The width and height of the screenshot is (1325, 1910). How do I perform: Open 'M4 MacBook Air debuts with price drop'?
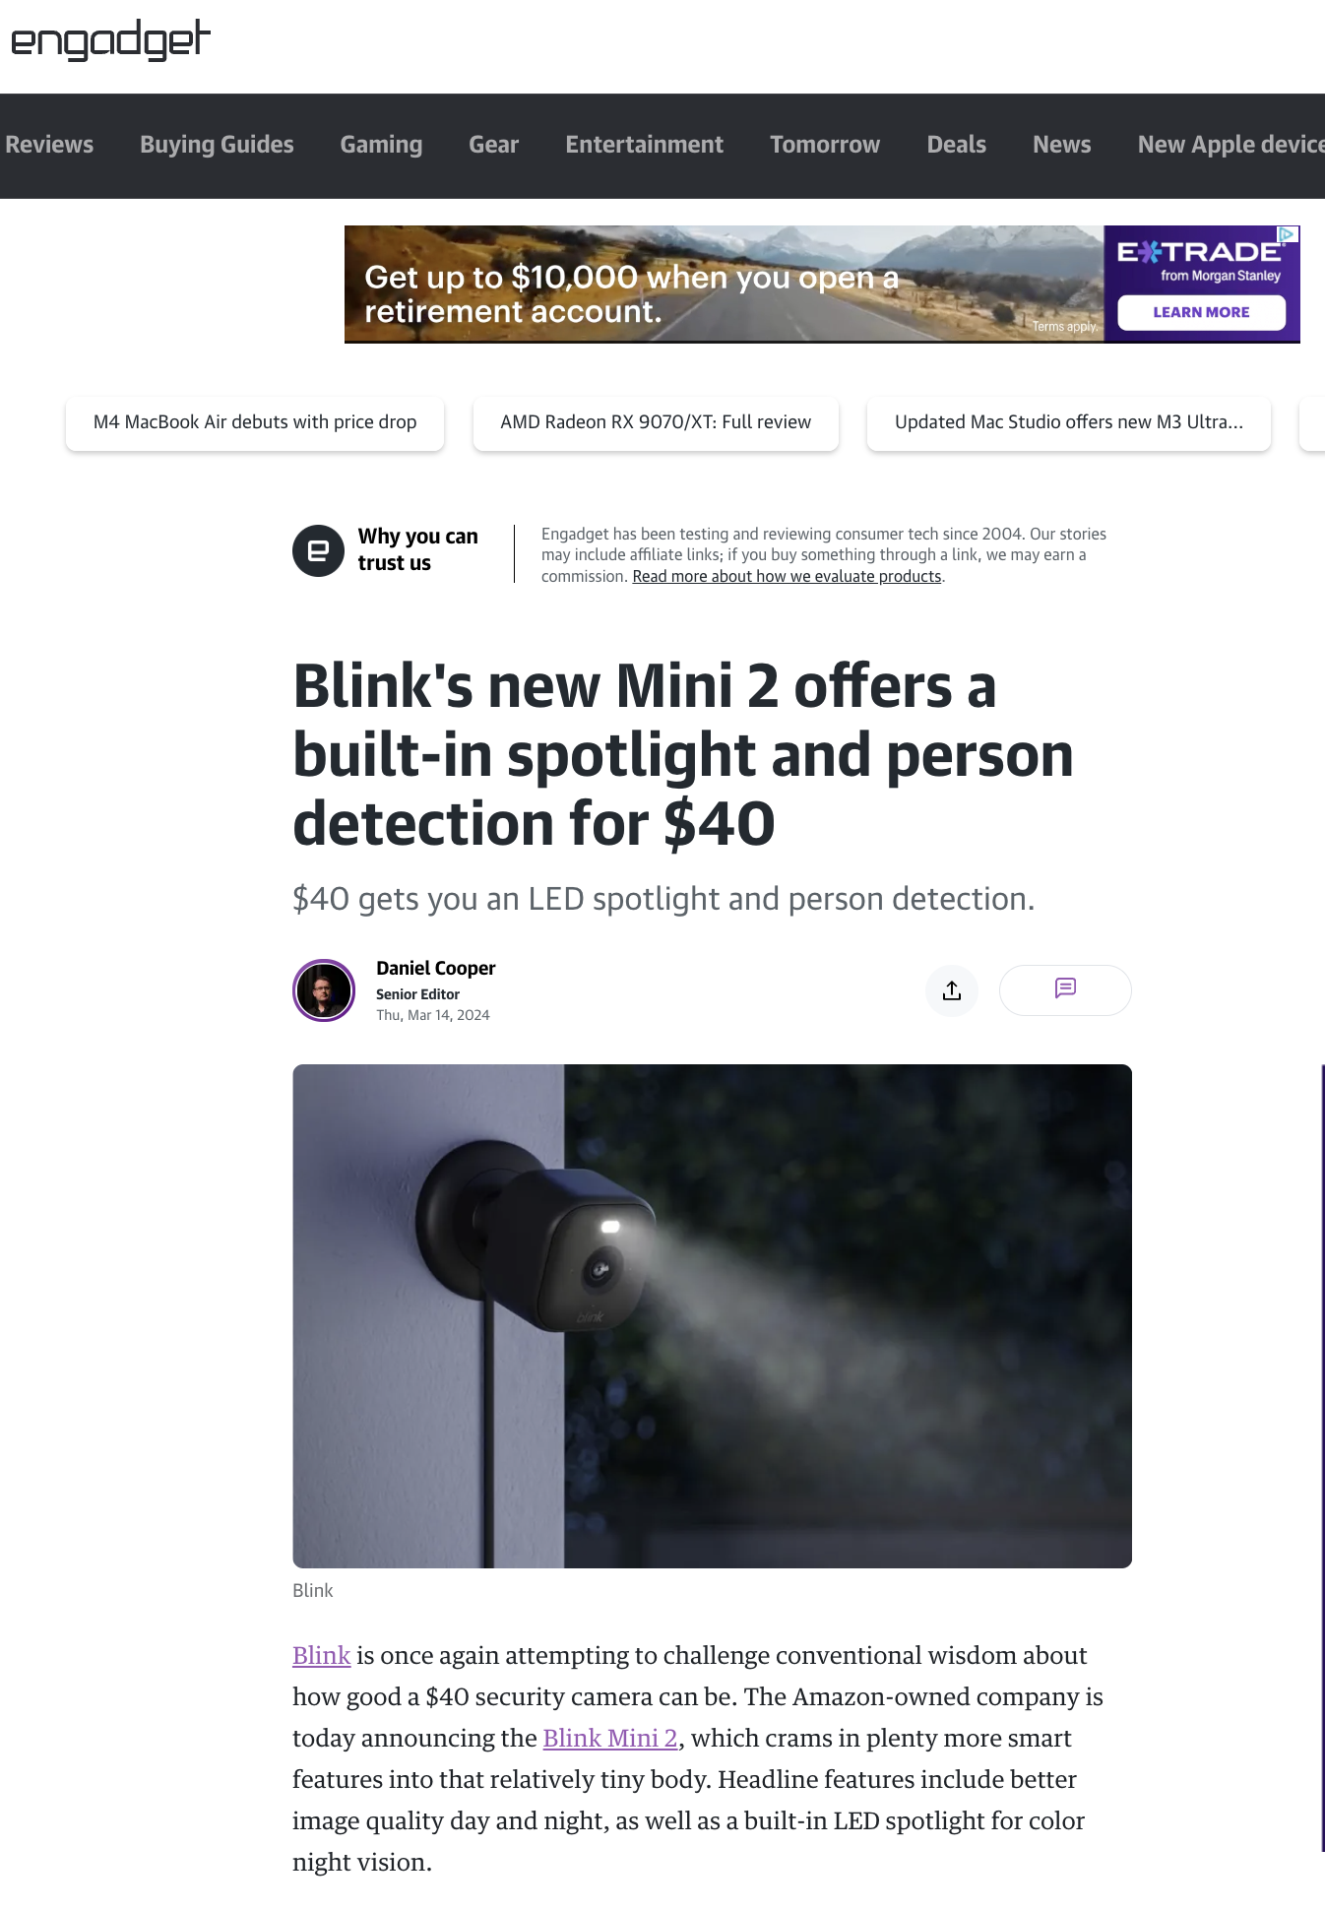click(255, 422)
